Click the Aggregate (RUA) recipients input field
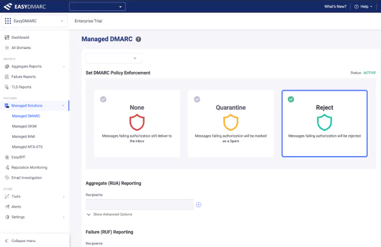This screenshot has width=381, height=247. [140, 205]
